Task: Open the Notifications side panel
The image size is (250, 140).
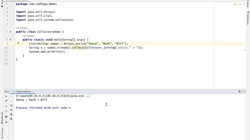Action: tap(248, 18)
